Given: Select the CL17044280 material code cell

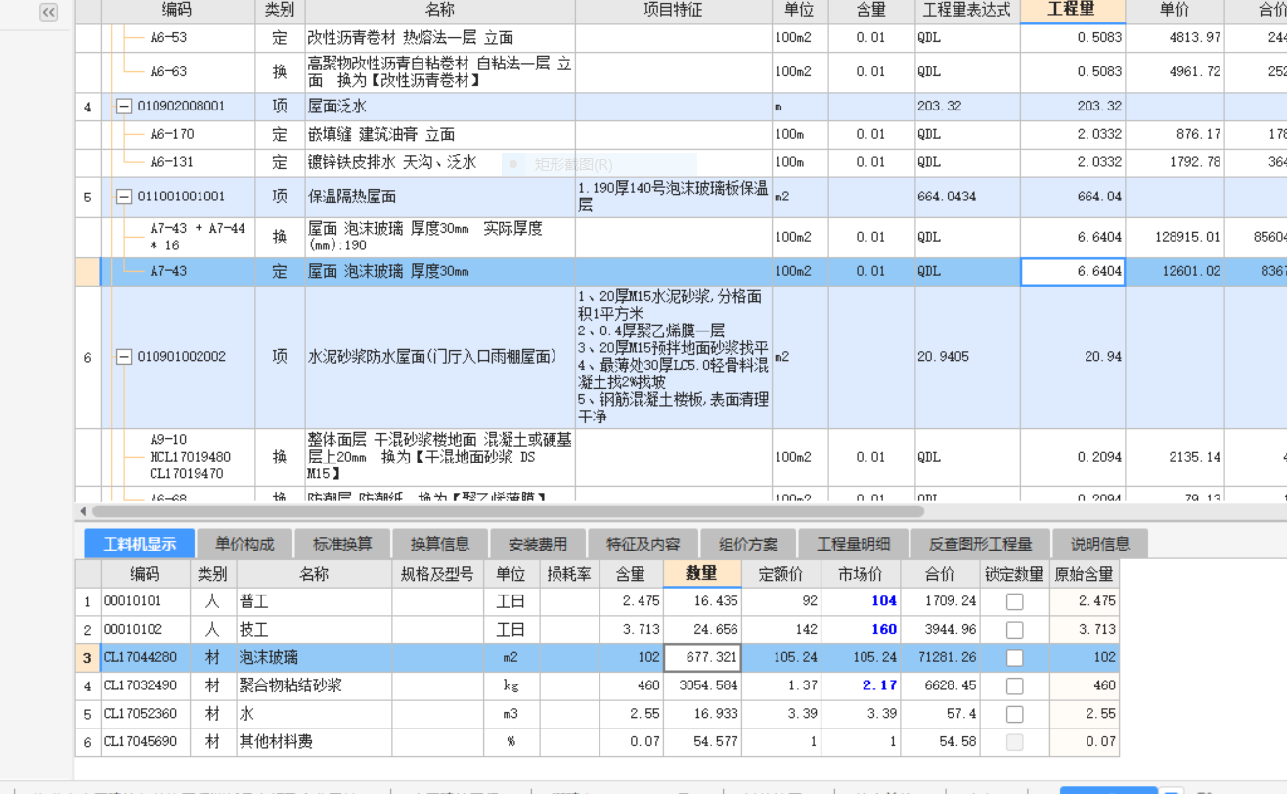Looking at the screenshot, I should coord(144,658).
